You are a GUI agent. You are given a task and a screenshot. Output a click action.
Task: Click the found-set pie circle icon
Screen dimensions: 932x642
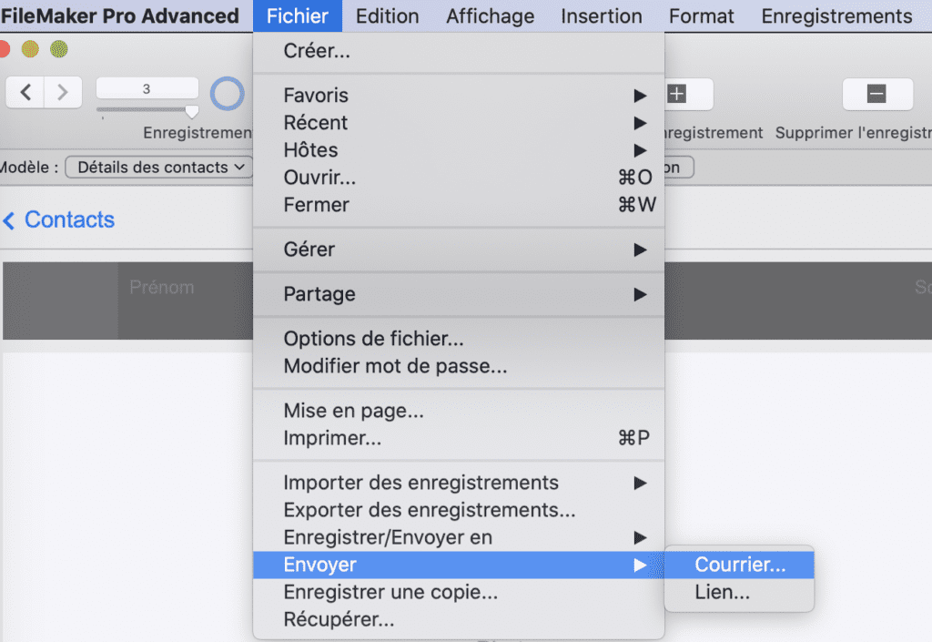coord(227,93)
